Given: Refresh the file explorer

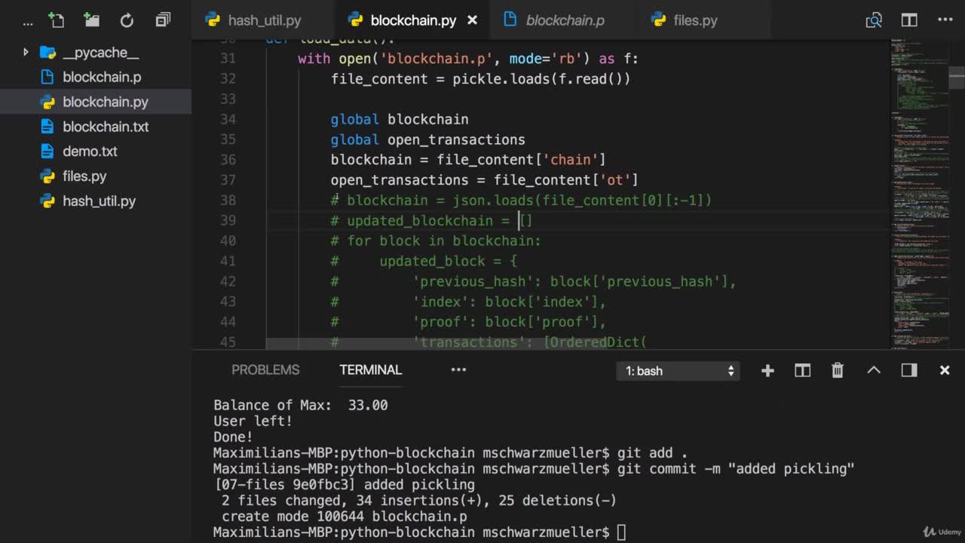Looking at the screenshot, I should click(x=127, y=20).
